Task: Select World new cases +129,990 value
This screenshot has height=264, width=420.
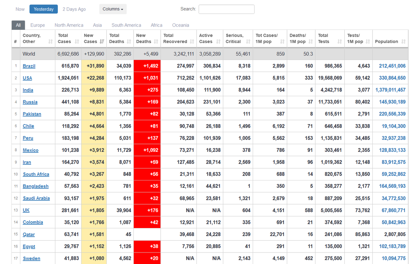Action: coord(94,54)
